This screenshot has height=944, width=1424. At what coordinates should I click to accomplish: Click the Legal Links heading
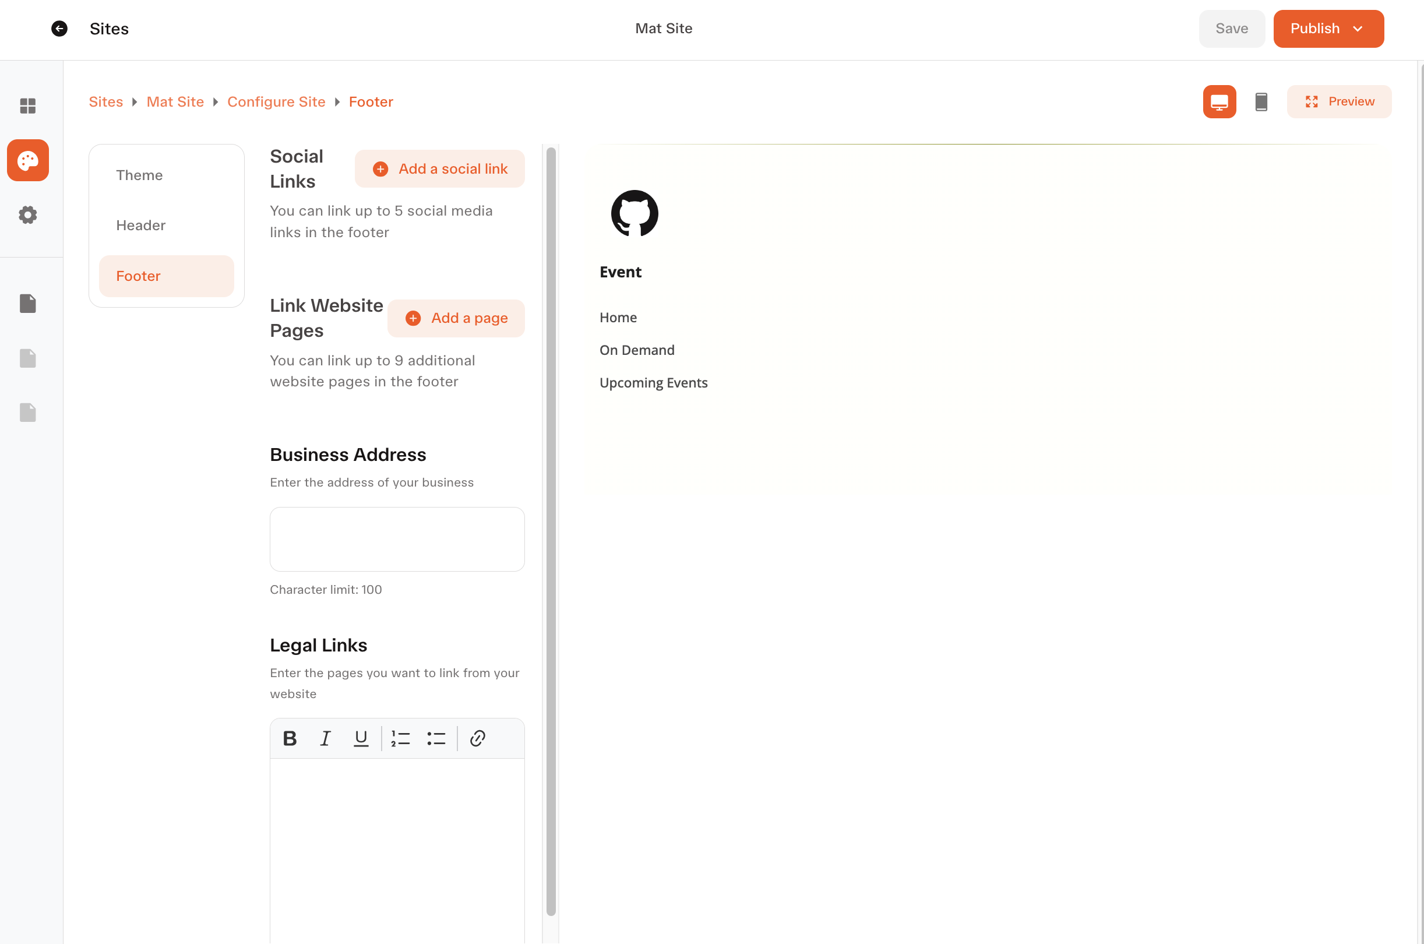click(318, 645)
